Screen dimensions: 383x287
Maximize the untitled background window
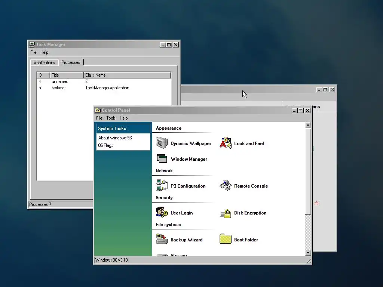(325, 90)
